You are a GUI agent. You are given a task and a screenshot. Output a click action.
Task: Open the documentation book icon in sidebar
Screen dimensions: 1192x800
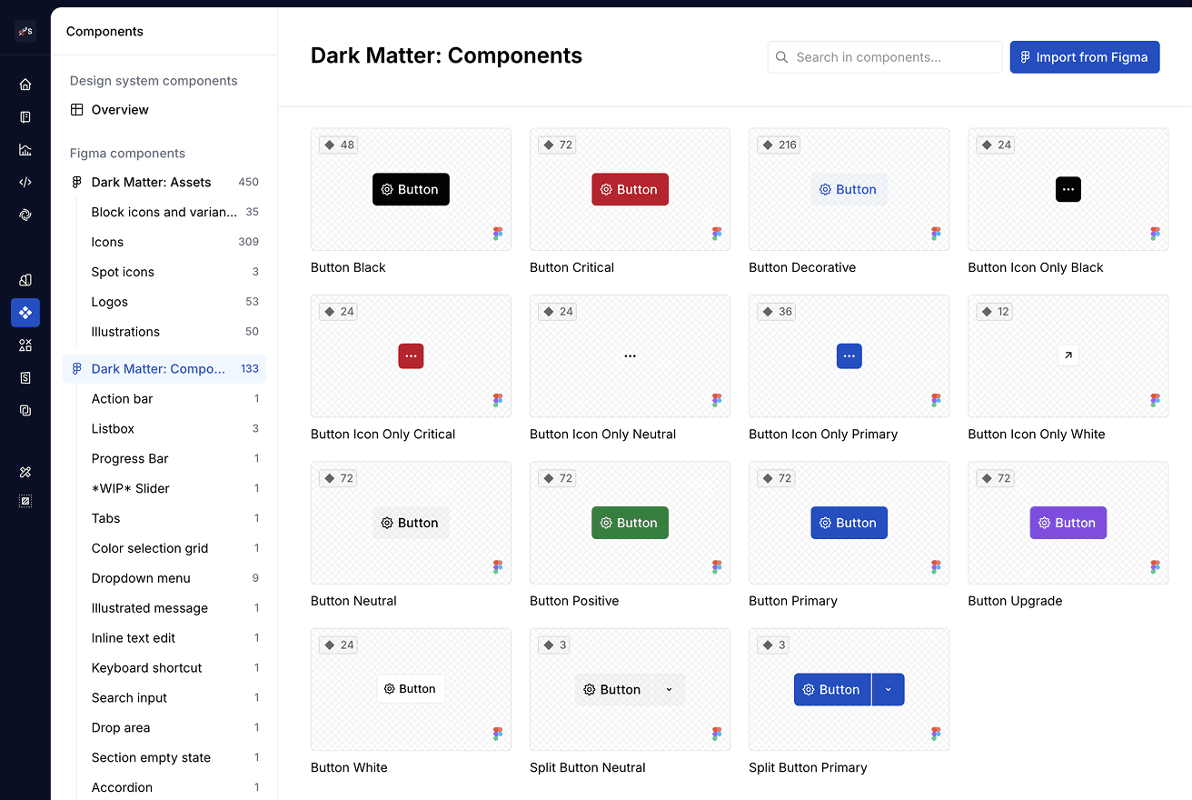(x=25, y=117)
